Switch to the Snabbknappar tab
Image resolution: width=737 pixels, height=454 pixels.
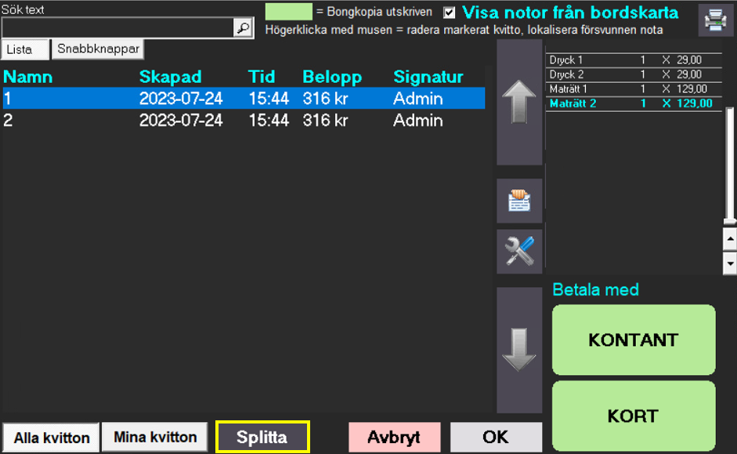(98, 49)
